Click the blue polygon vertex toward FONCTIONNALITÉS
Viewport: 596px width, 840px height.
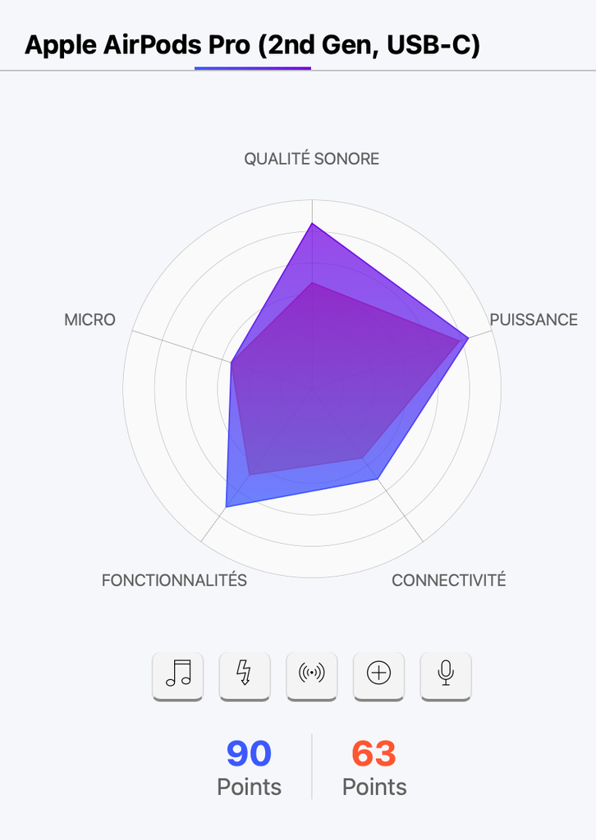click(227, 506)
